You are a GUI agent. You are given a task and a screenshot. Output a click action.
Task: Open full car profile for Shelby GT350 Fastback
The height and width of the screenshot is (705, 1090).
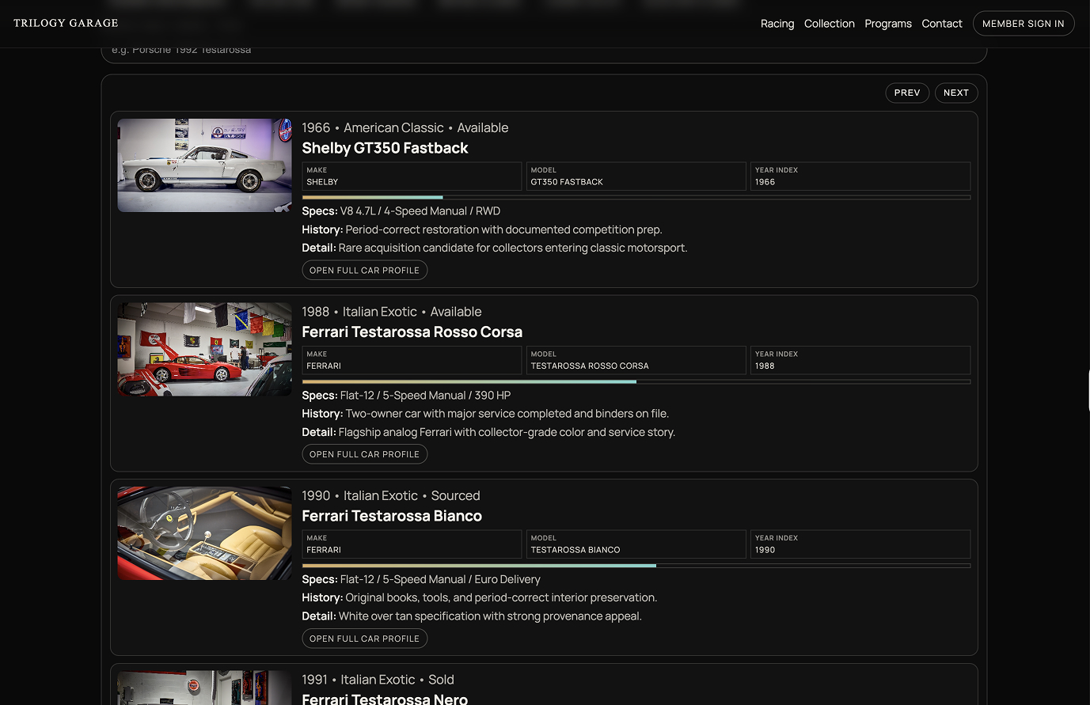[364, 270]
